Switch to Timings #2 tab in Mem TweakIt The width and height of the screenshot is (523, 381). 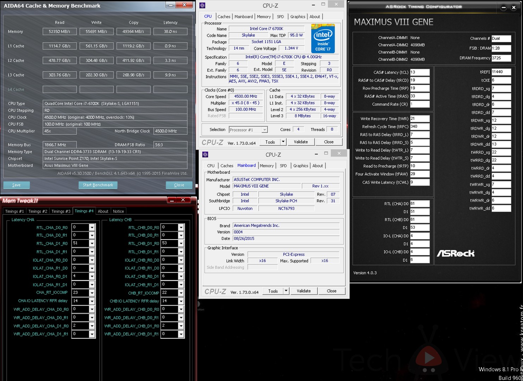tap(38, 211)
